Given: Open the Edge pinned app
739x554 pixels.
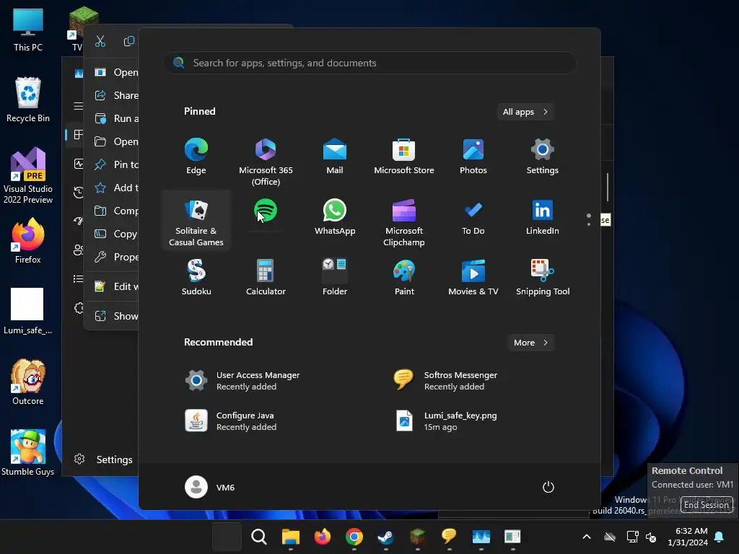Looking at the screenshot, I should (196, 157).
